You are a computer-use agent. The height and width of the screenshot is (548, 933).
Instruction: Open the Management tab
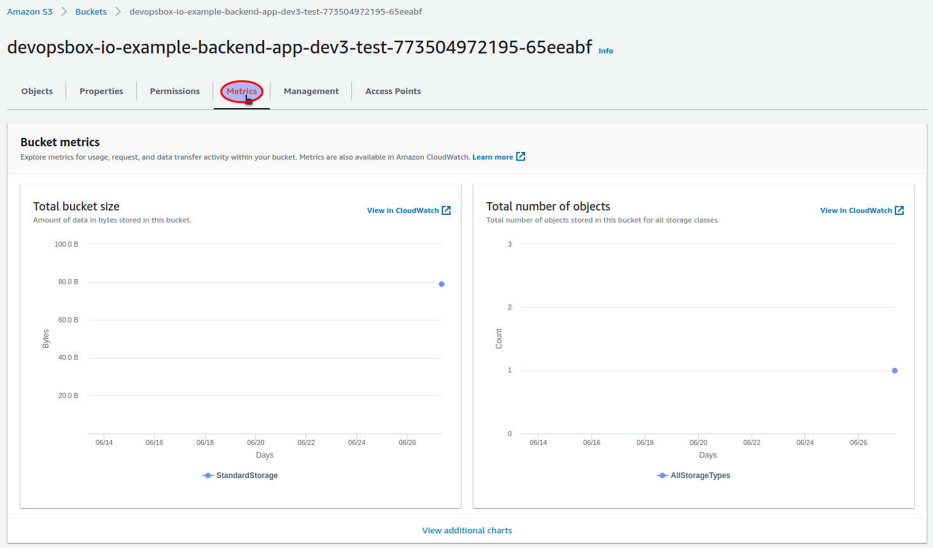[x=311, y=91]
